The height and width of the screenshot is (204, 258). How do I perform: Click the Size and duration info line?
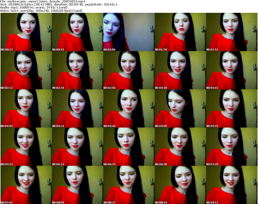pos(58,5)
